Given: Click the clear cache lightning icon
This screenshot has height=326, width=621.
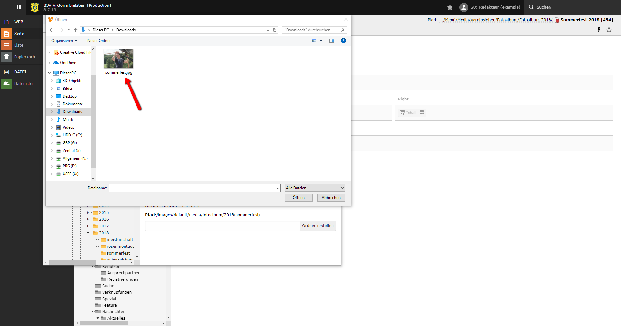Looking at the screenshot, I should tap(599, 30).
